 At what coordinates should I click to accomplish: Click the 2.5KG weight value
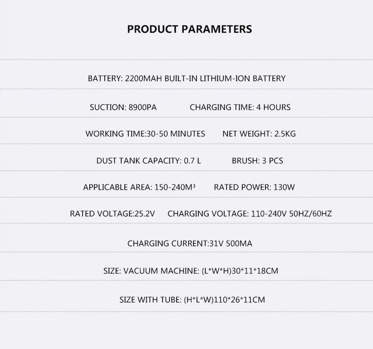click(x=285, y=134)
